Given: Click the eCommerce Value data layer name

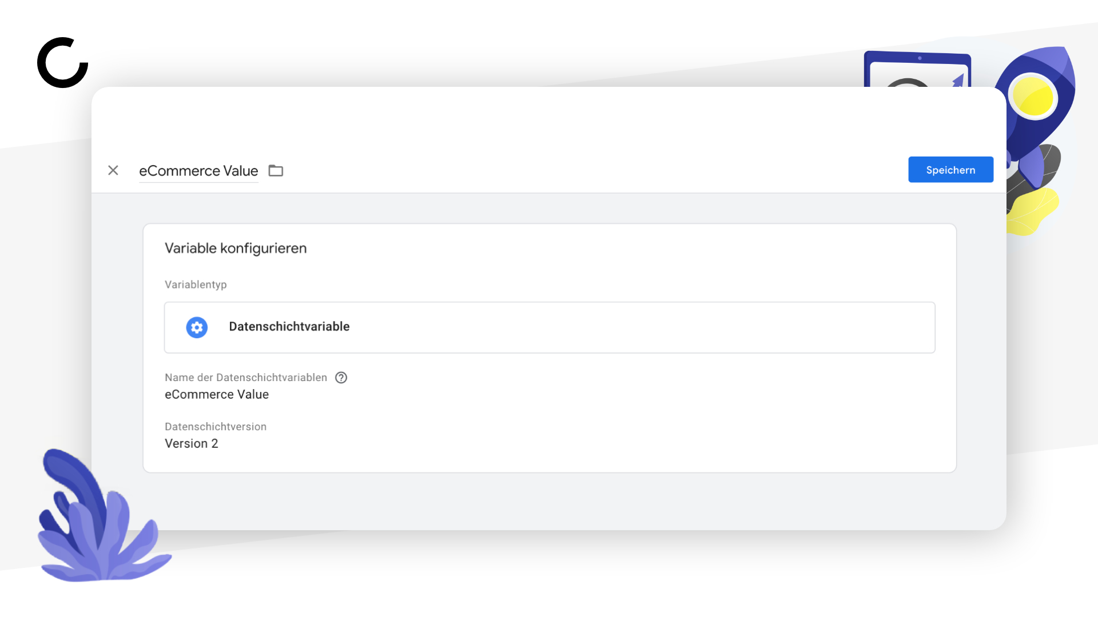Looking at the screenshot, I should pyautogui.click(x=217, y=394).
